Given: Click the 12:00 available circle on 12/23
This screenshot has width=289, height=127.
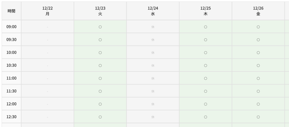Looking at the screenshot, I should coord(100,104).
